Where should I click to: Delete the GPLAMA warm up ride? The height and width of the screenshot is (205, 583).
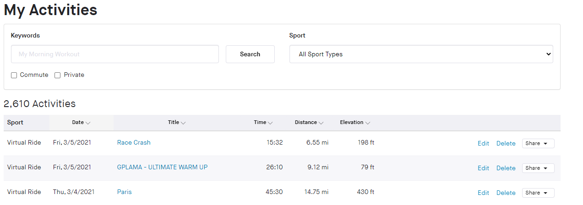506,168
